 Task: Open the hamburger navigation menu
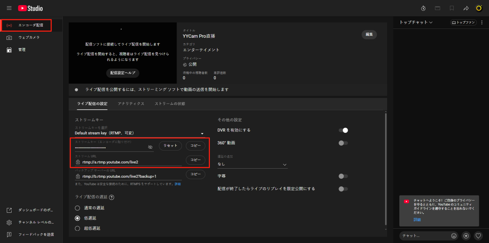click(9, 8)
